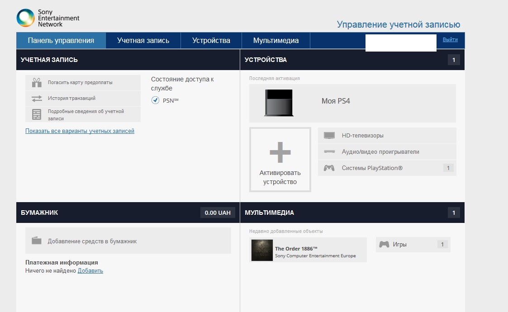Click the Добавить payment info link
508x312 pixels.
(x=90, y=270)
